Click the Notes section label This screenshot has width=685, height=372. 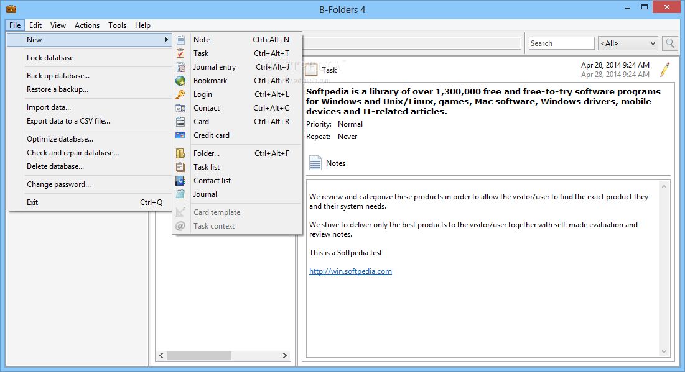click(335, 163)
